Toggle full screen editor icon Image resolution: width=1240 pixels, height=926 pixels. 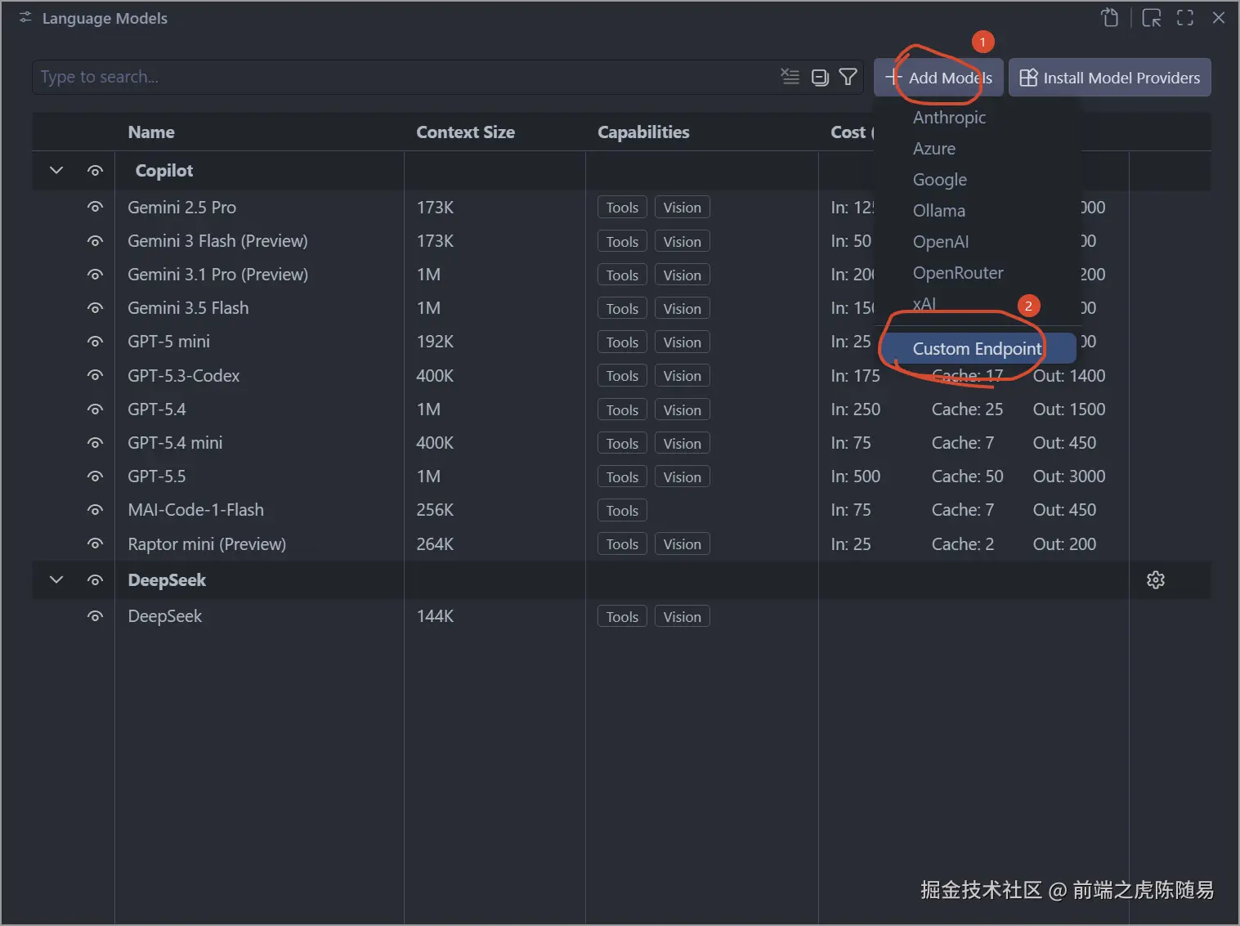1185,18
